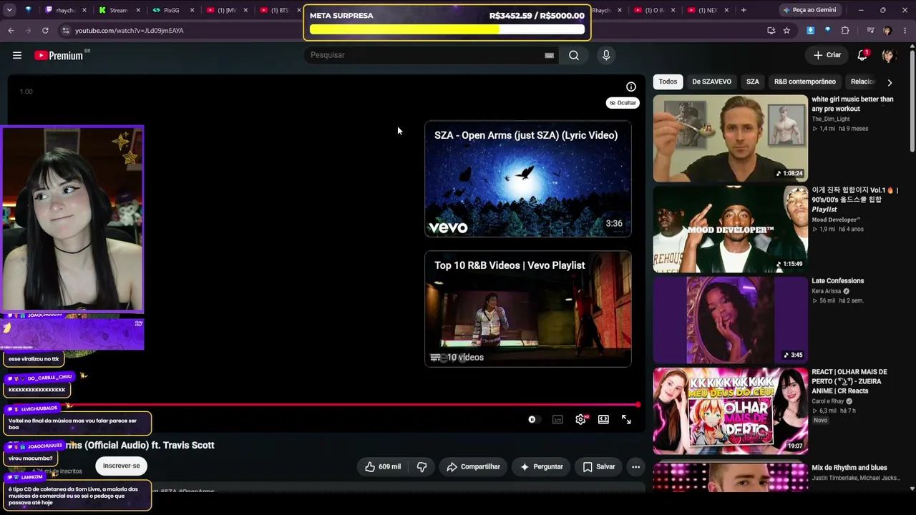Toggle subtitles/closed captions button
The height and width of the screenshot is (515, 916).
(x=557, y=420)
